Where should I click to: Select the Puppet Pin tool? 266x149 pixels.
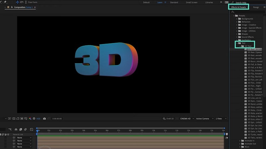(5, 2)
